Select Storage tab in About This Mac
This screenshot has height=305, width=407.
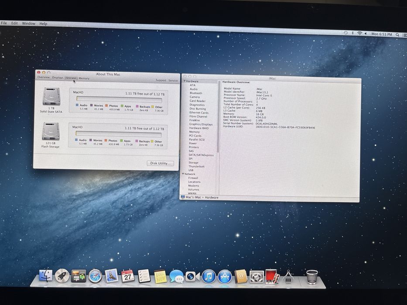click(x=71, y=78)
